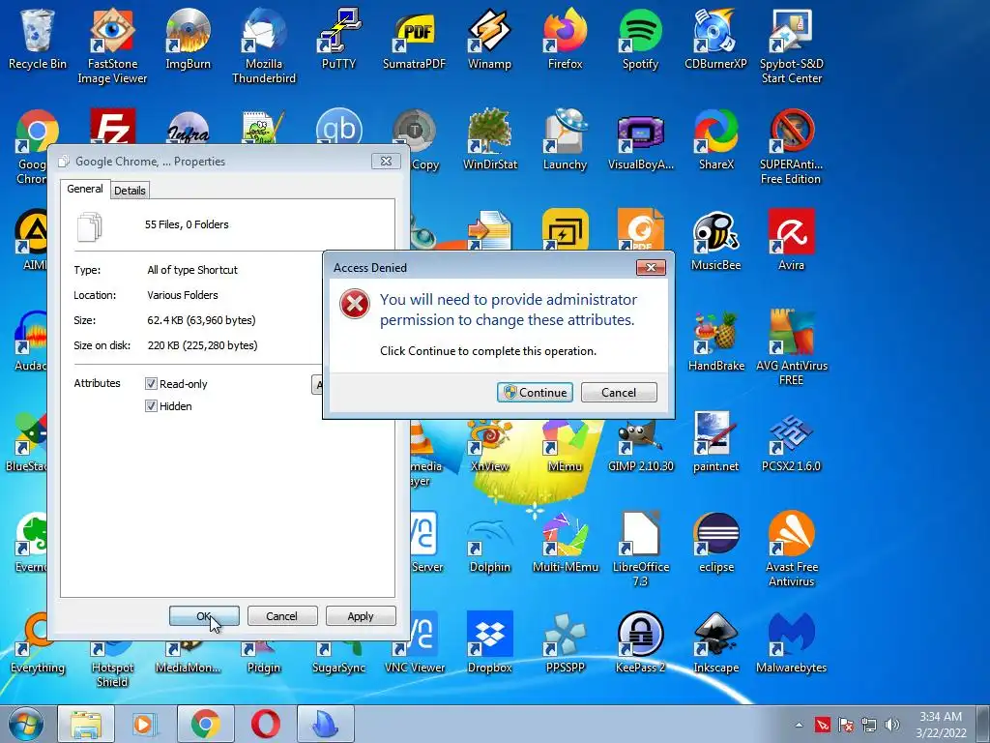Click the volume speaker tray icon
Viewport: 990px width, 743px height.
coord(891,725)
